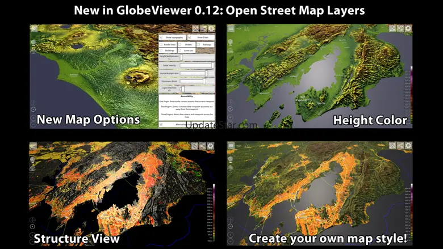Screen dimensions: 443x249
Task: Open settings gear in Create your own map style view
Action: [408, 146]
